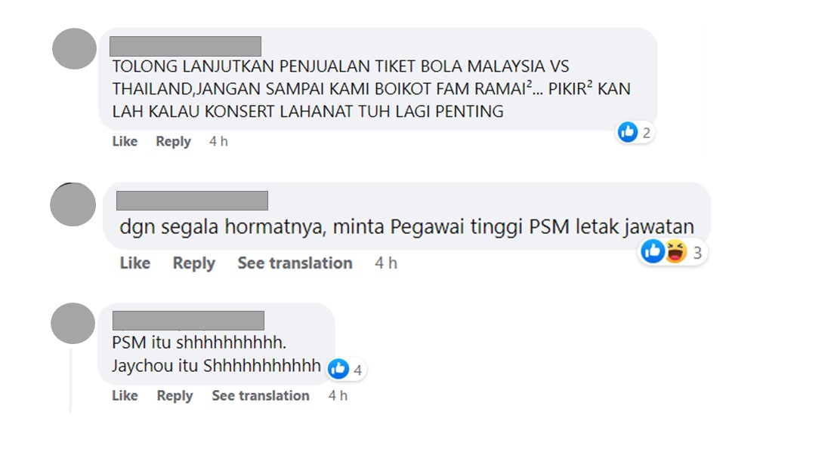Screen dimensions: 831x467
Task: Click thumbs-up reaction icon on PSM letak jawatan comment
Action: [653, 251]
